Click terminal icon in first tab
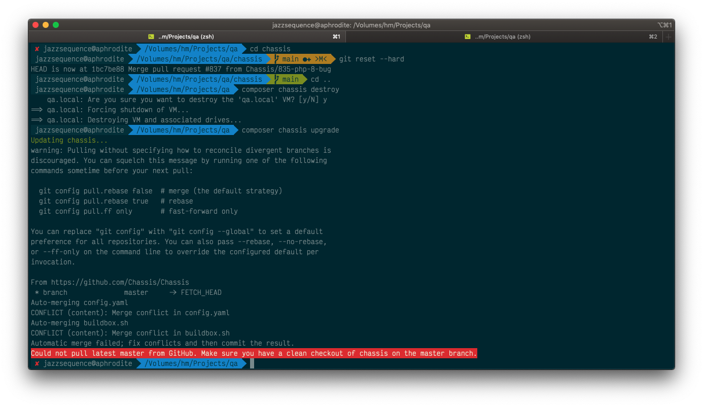 151,37
